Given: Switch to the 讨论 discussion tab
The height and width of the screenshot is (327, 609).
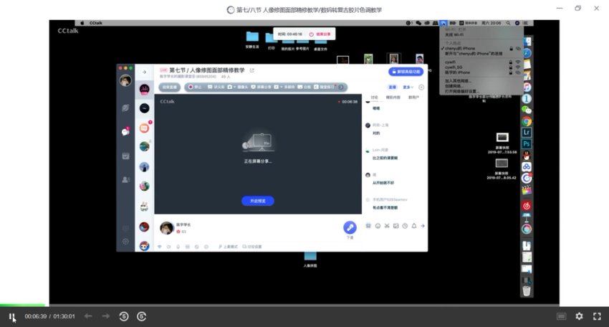Looking at the screenshot, I should pyautogui.click(x=375, y=98).
